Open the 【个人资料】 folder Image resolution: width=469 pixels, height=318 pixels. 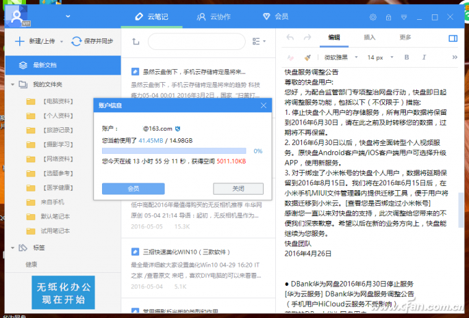point(58,116)
